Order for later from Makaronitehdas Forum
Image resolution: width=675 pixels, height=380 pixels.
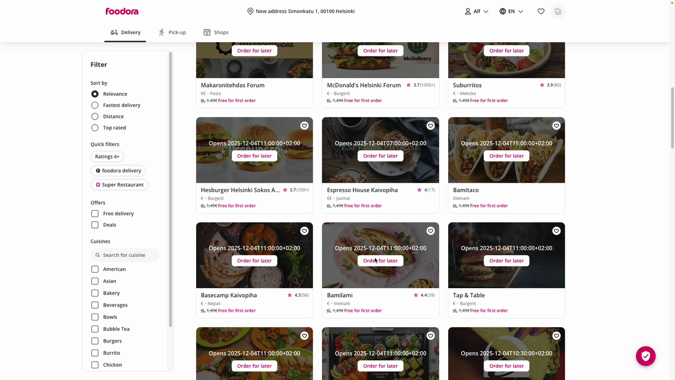pyautogui.click(x=254, y=51)
